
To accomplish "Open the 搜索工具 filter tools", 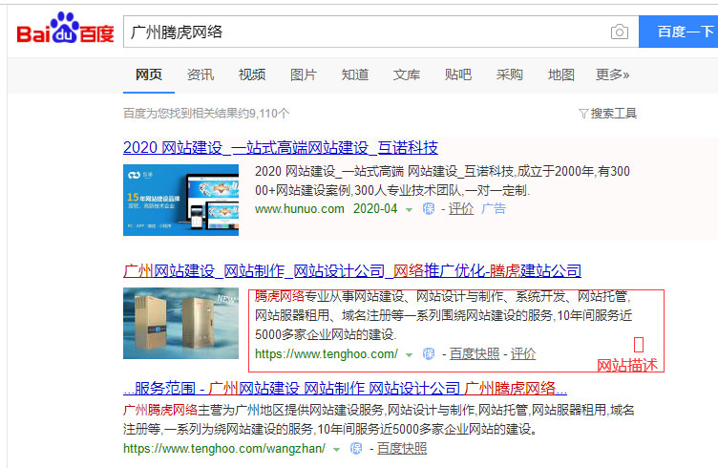I will (x=607, y=114).
